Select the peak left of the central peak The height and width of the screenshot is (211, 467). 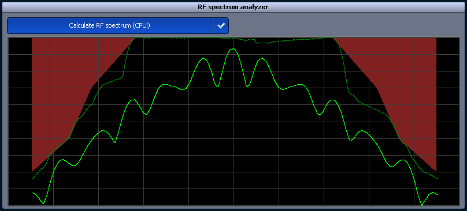click(203, 58)
